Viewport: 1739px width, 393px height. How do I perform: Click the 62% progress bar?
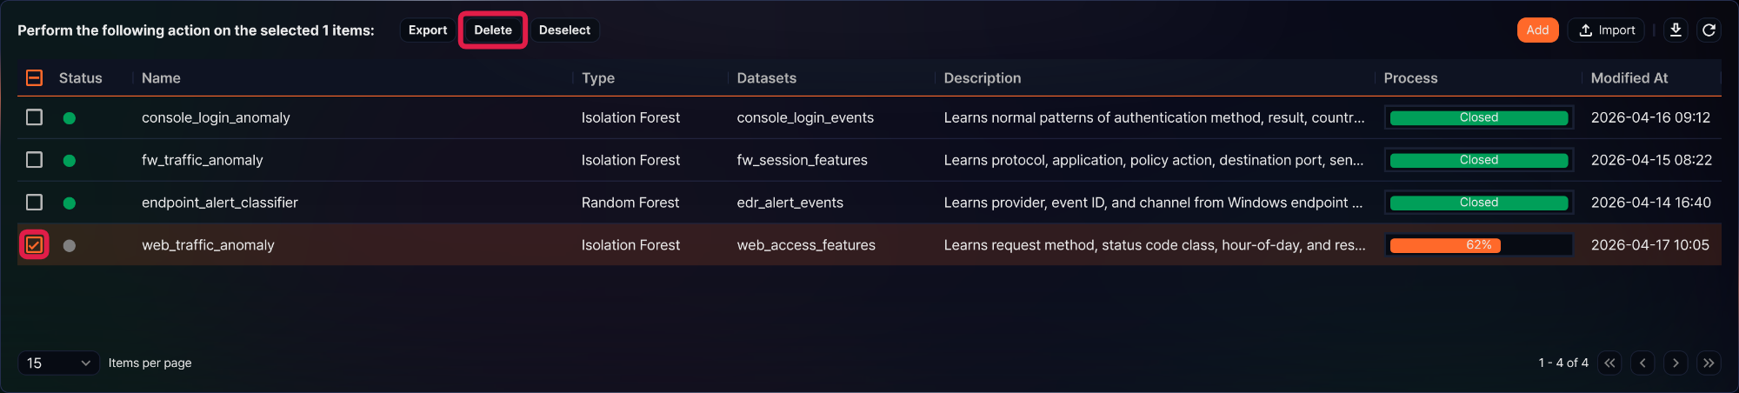click(1478, 246)
